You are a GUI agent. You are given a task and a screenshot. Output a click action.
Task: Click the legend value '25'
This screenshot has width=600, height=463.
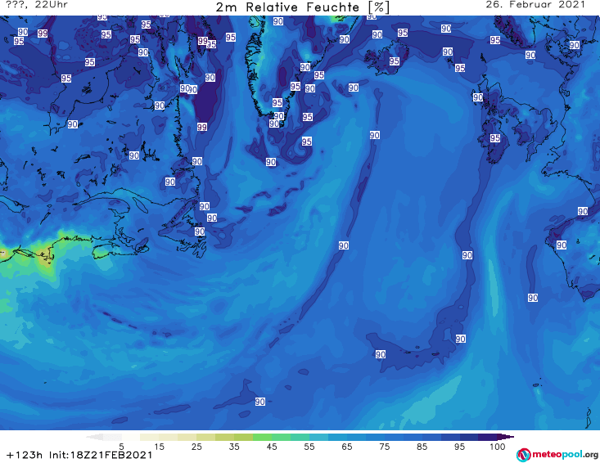tap(196, 447)
